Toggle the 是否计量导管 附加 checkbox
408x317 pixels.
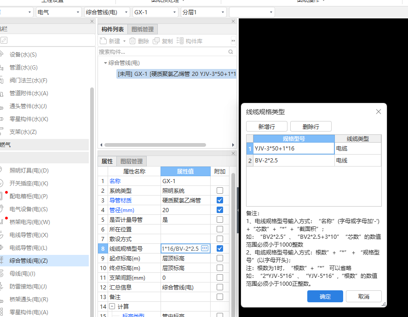tap(220, 219)
